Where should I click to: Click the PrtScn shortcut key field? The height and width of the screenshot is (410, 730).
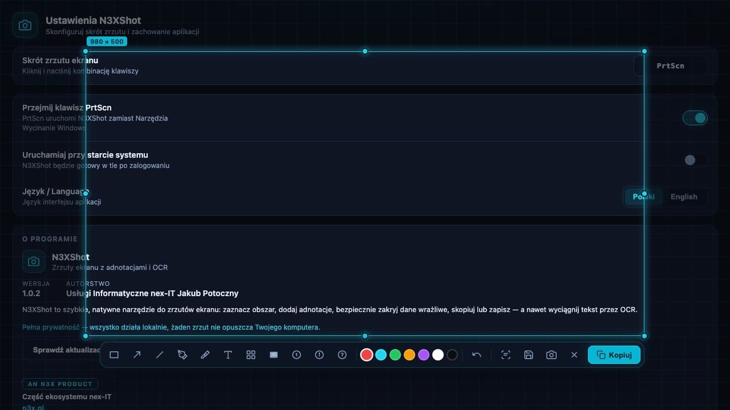(671, 65)
